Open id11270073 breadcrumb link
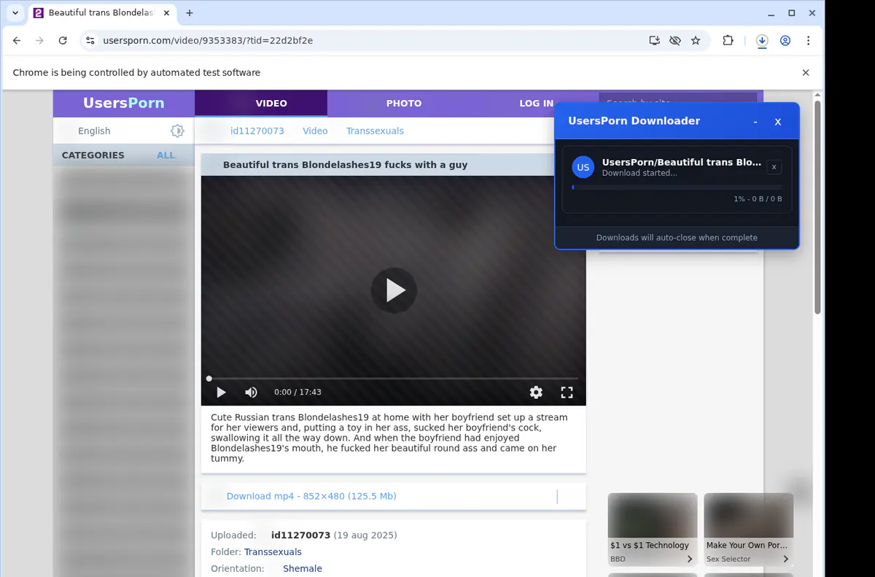 coord(257,131)
